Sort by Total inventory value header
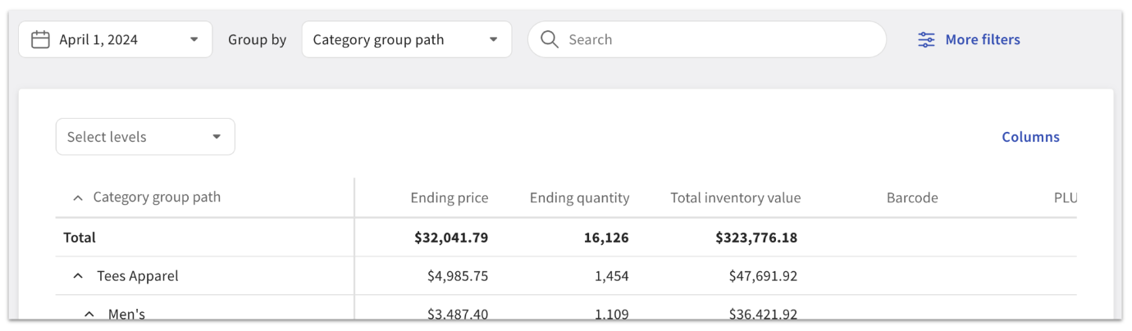The image size is (1132, 331). click(x=735, y=197)
